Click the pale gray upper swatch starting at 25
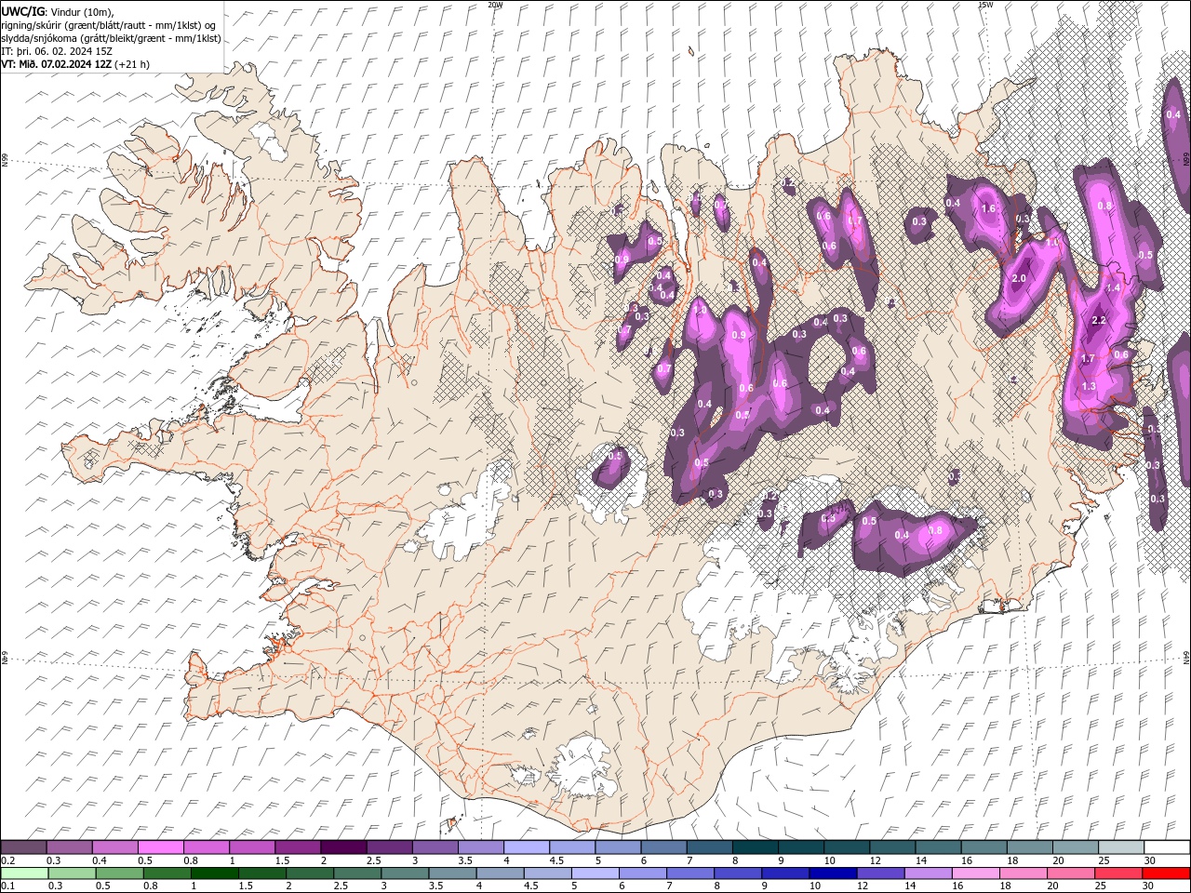 1121,847
